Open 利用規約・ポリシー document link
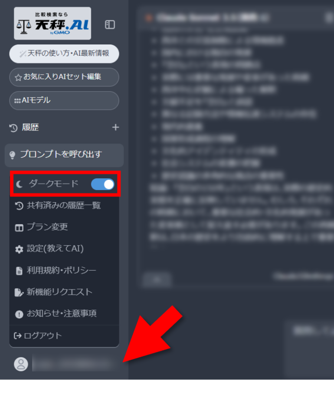The image size is (334, 415). 64,270
